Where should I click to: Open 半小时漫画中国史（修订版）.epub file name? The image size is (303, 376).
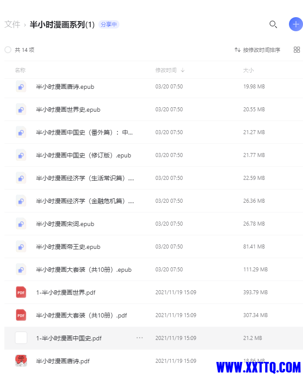click(x=83, y=155)
